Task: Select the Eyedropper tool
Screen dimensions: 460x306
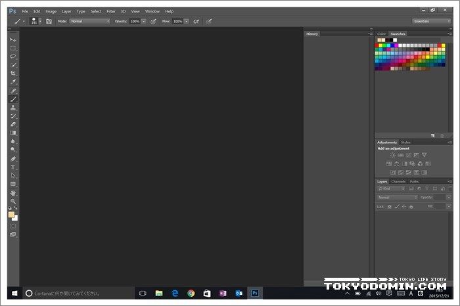Action: [13, 82]
